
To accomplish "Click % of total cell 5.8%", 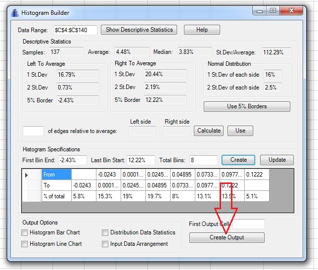I will tap(84, 196).
